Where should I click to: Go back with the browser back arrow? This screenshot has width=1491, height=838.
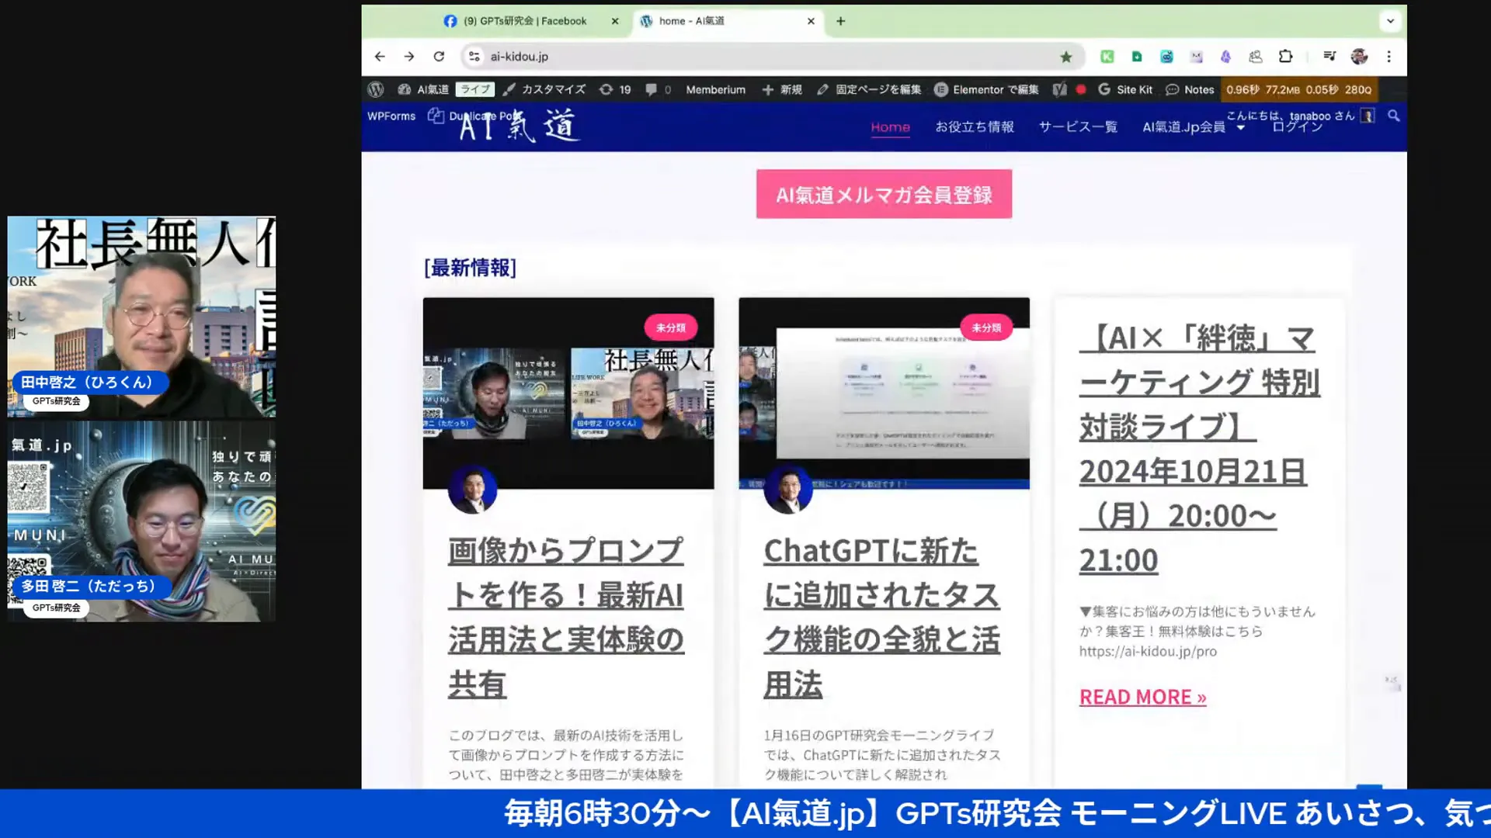(380, 57)
